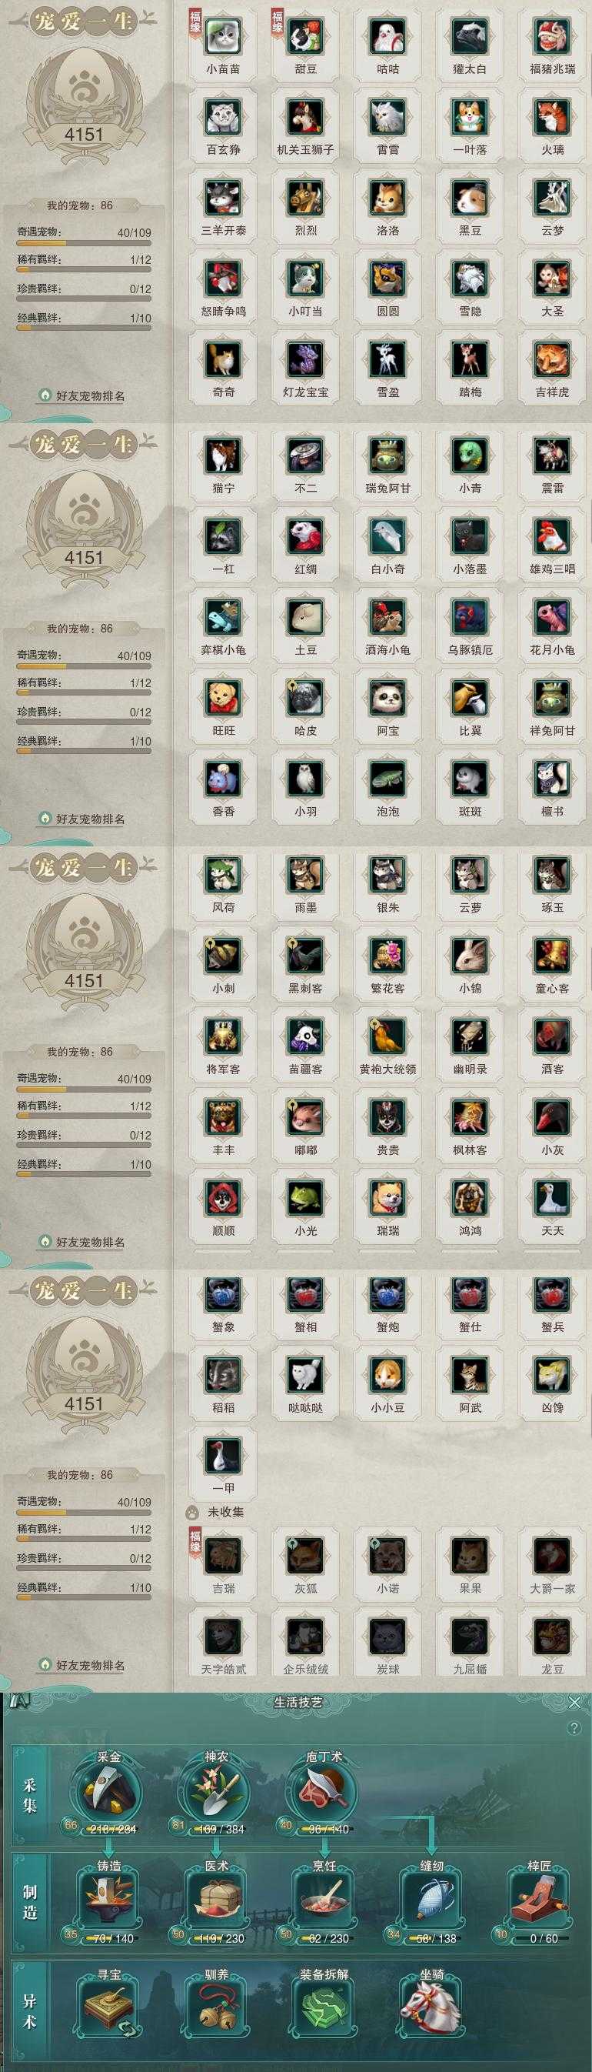Pick the 黄袍大统领 pet icon

pyautogui.click(x=387, y=1036)
